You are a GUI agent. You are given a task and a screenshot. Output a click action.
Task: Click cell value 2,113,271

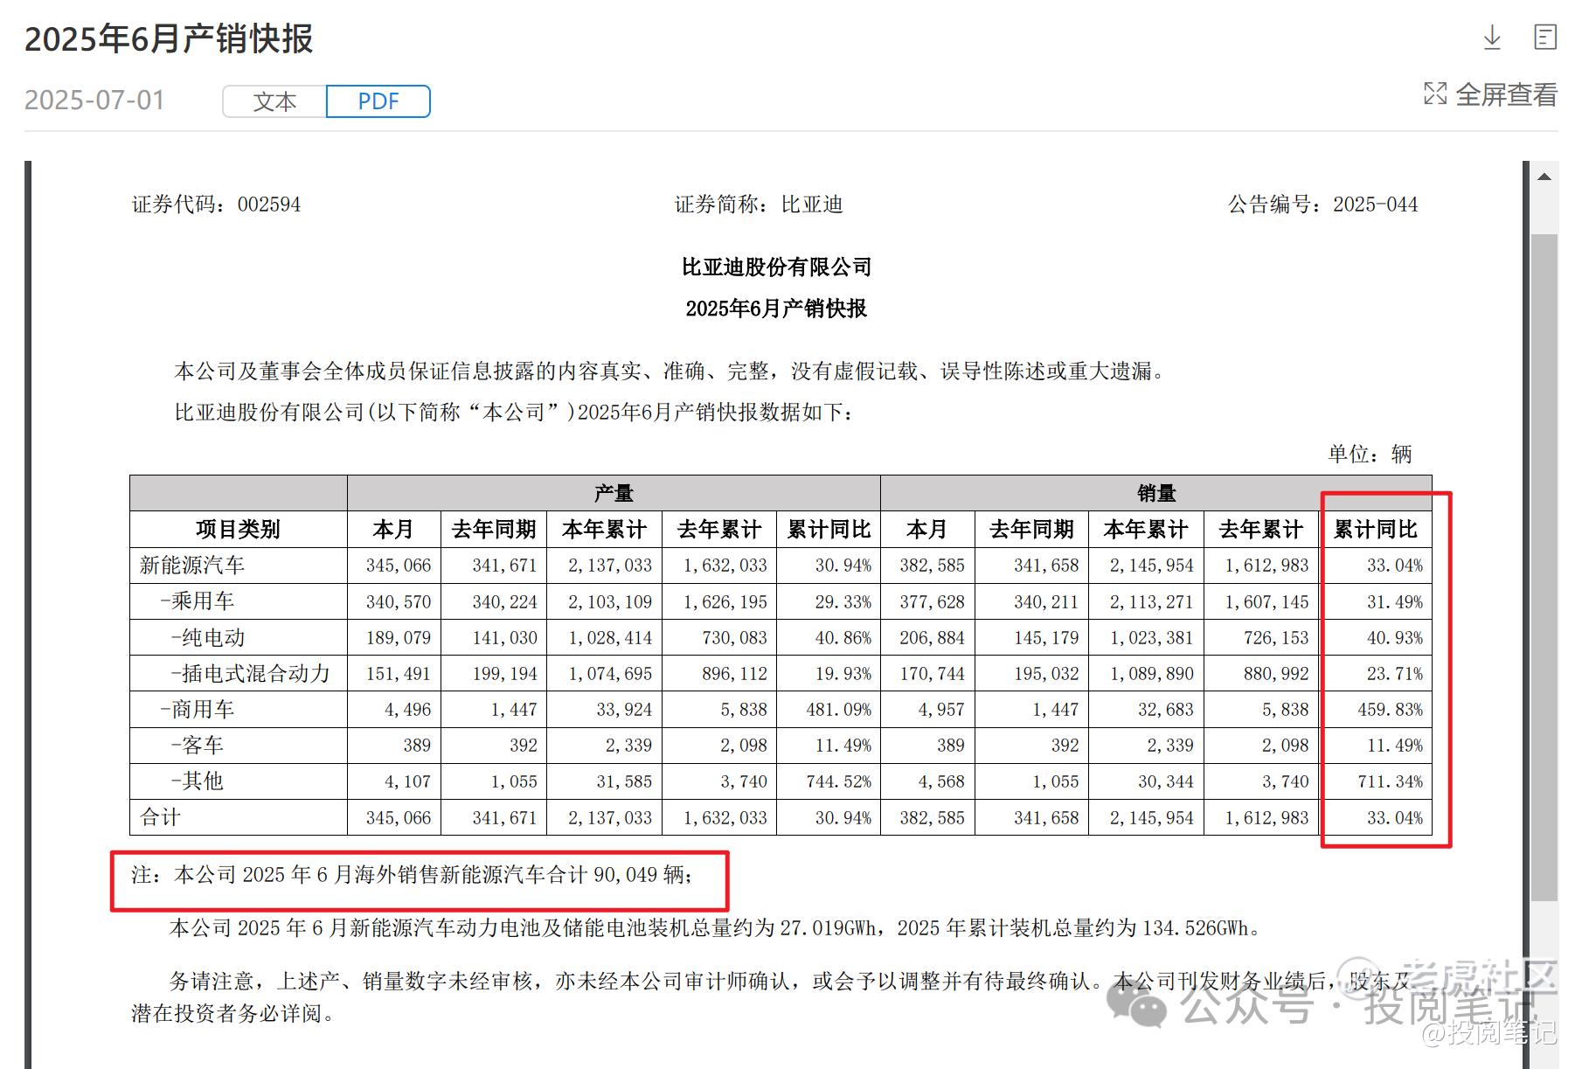(1151, 602)
